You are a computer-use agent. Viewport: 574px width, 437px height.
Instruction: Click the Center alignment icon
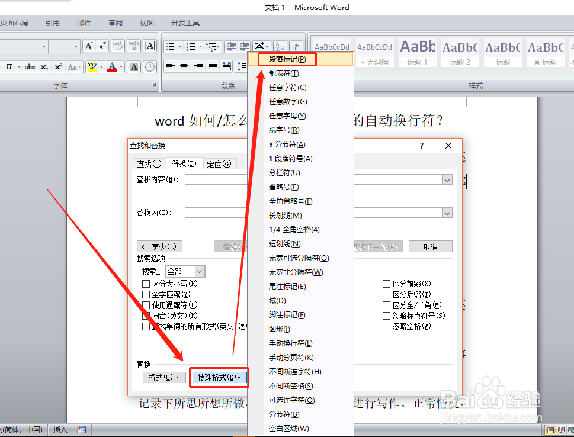[x=184, y=66]
